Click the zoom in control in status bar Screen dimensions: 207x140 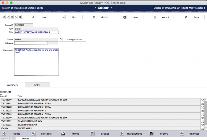click(x=10, y=139)
